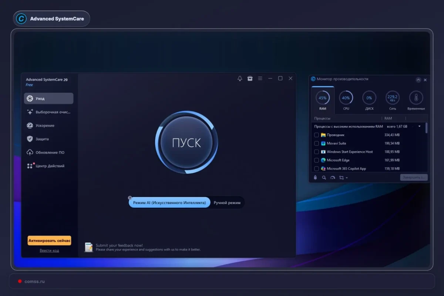Viewport: 444px width, 296px height.
Task: Check the Проводник process checkbox
Action: (316, 135)
